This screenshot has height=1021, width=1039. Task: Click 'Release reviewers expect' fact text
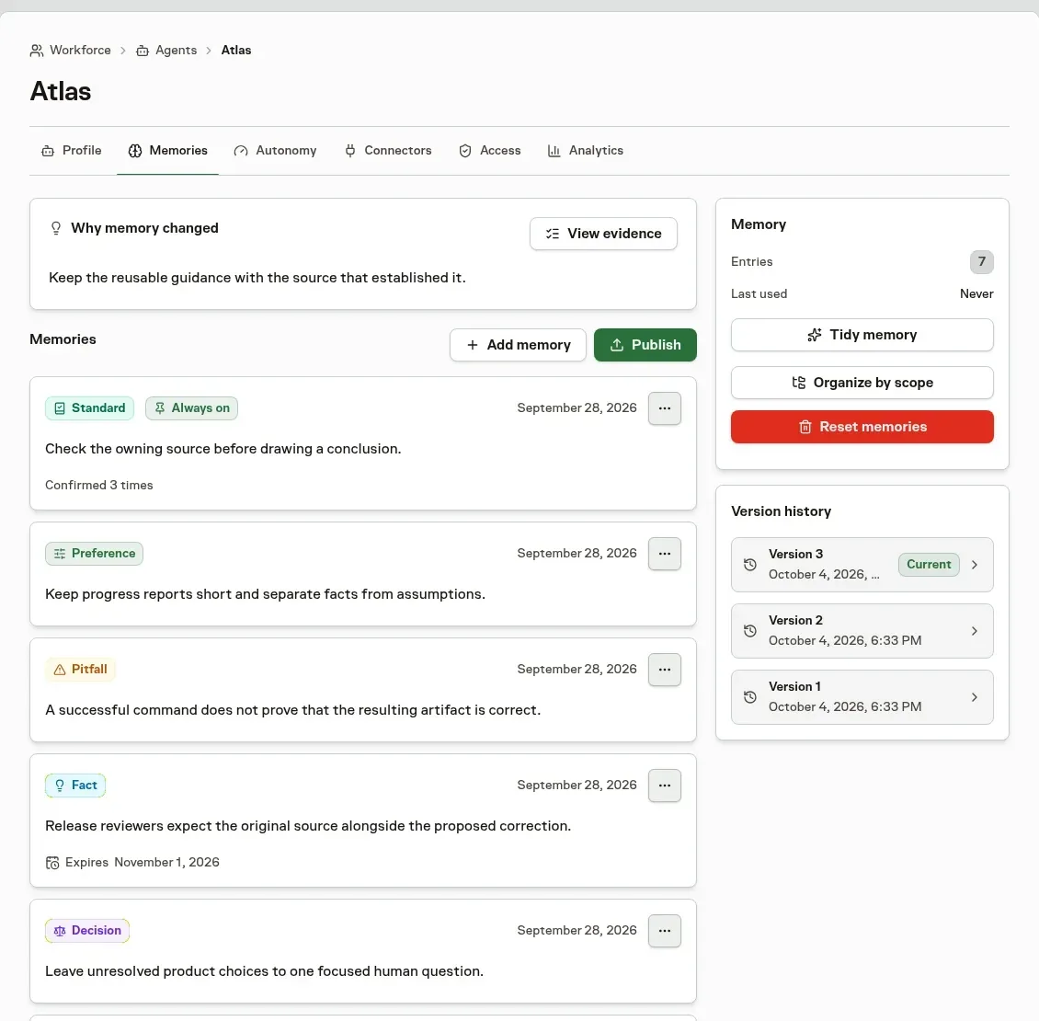pos(308,826)
